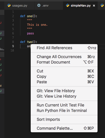
Task: Click the gear icon on .env tab
Action: click(39, 5)
